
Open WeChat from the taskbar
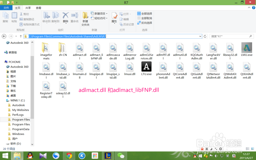[x=121, y=156]
